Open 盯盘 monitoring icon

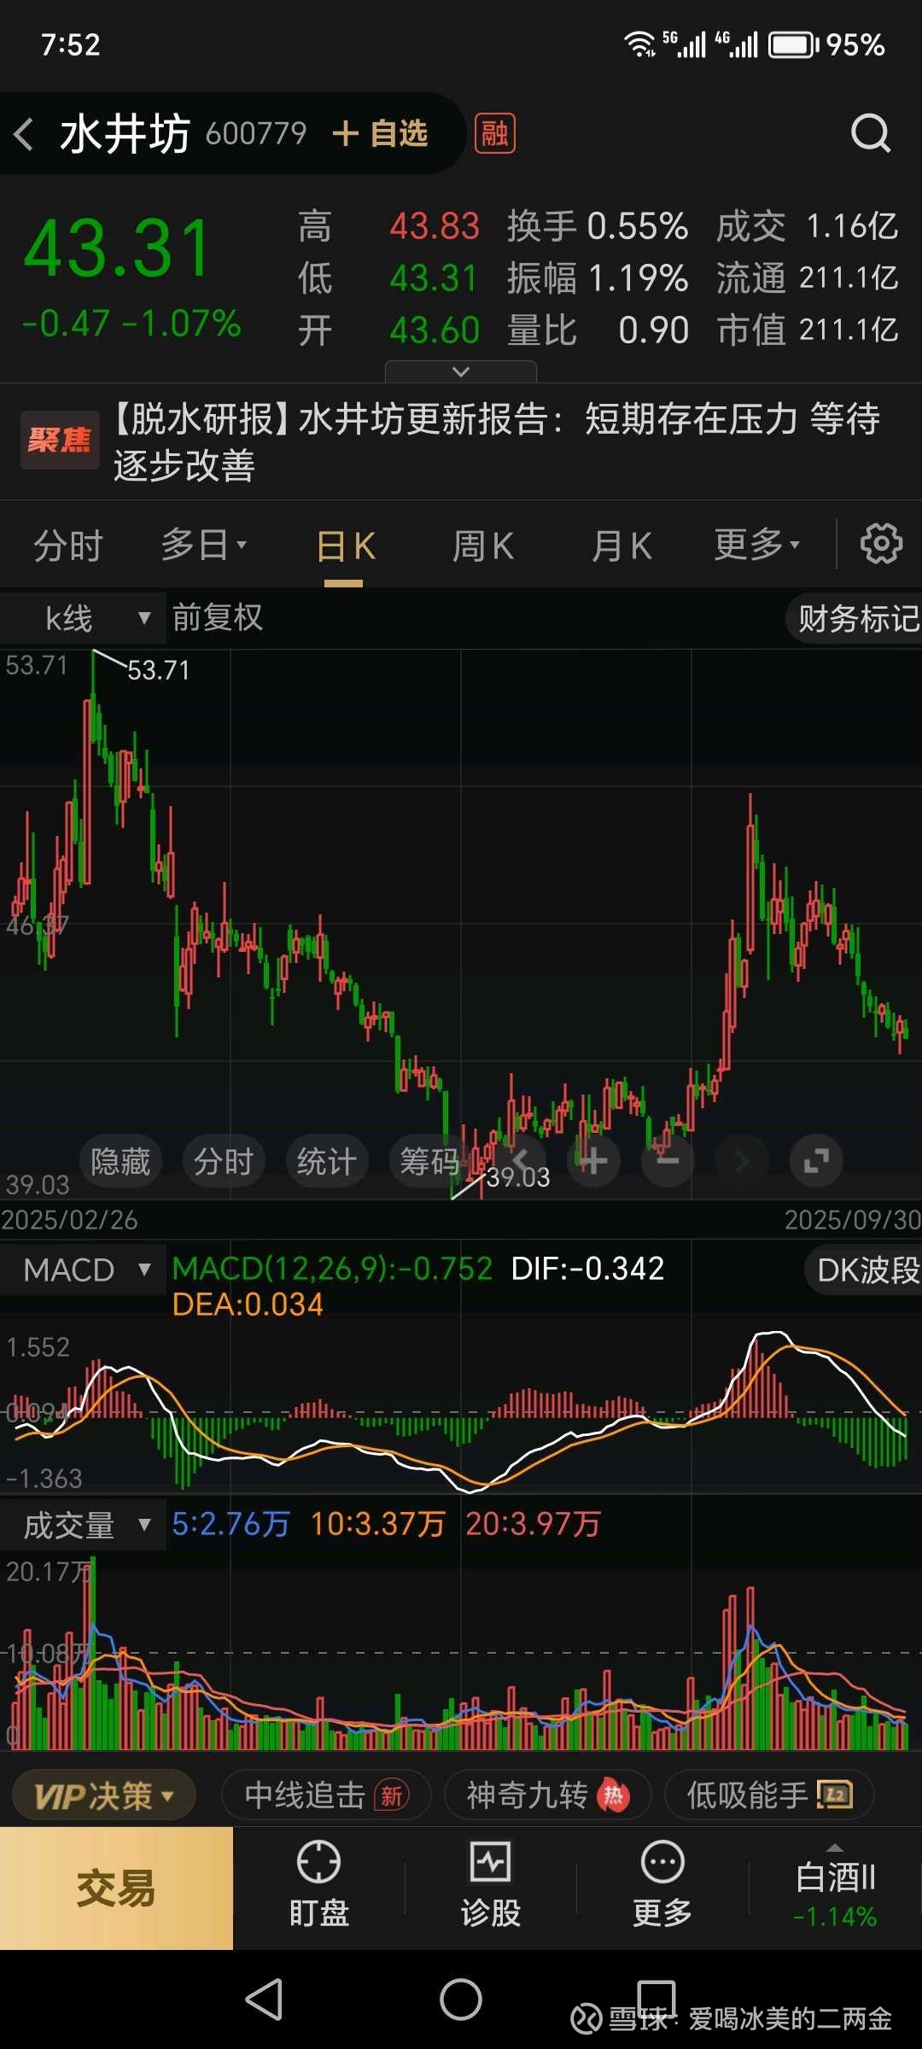coord(318,1885)
